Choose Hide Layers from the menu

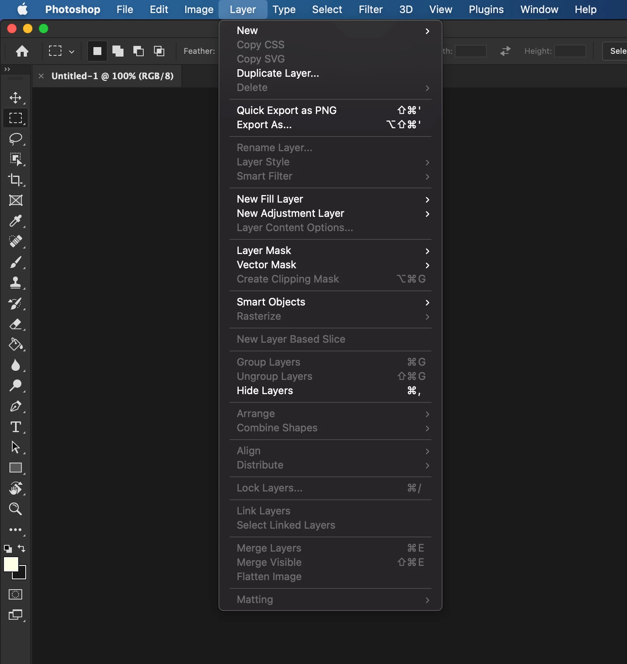coord(330,391)
